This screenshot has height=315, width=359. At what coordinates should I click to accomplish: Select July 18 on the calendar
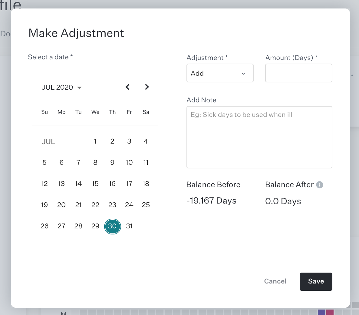(x=146, y=184)
